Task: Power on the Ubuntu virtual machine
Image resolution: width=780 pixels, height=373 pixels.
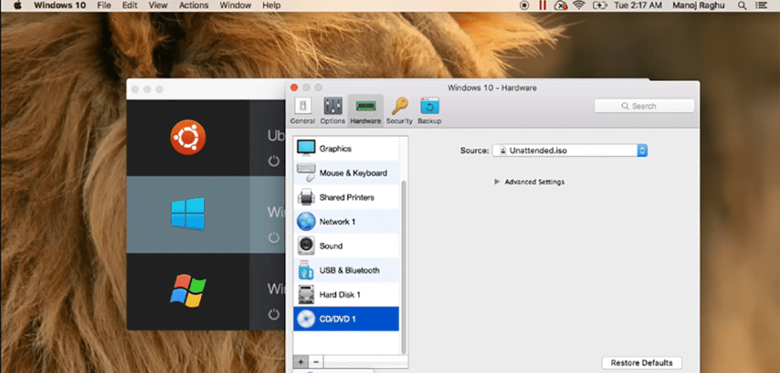Action: (274, 160)
